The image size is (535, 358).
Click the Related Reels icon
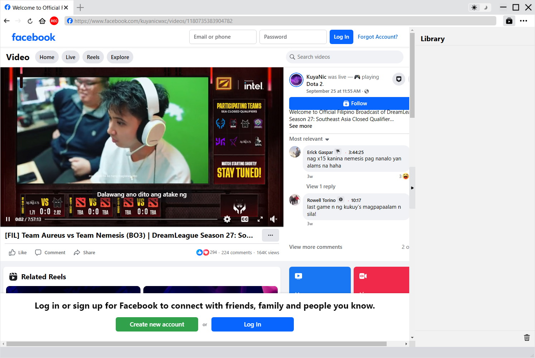(13, 277)
